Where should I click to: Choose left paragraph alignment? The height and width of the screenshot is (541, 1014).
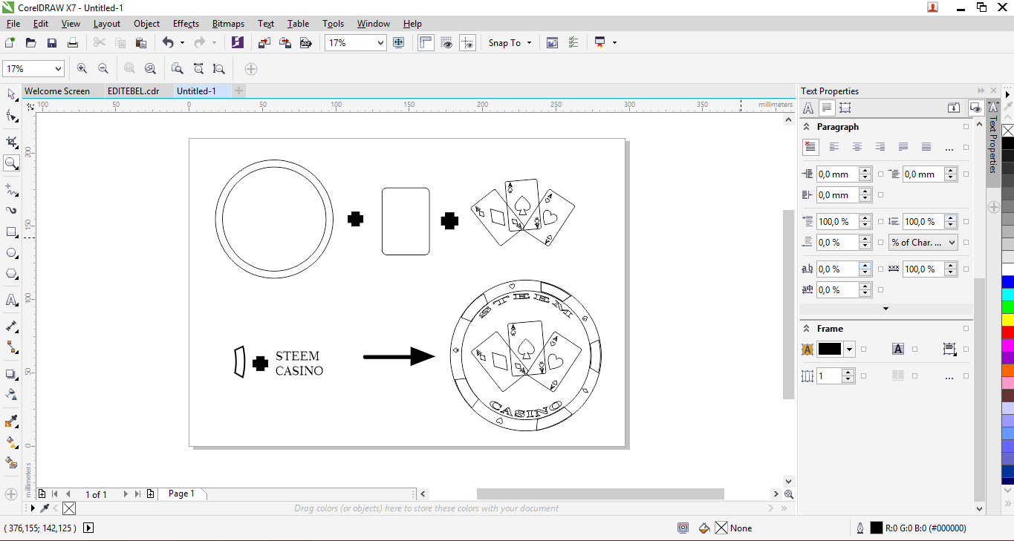834,147
